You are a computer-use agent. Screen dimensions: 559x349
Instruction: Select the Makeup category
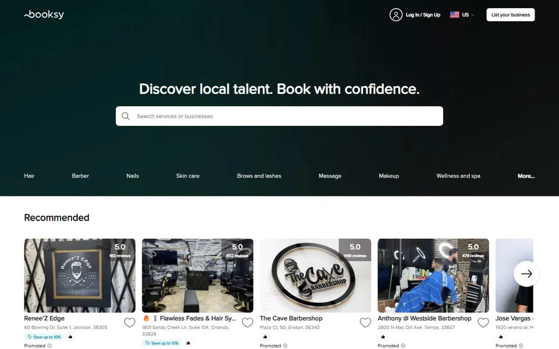tap(389, 176)
